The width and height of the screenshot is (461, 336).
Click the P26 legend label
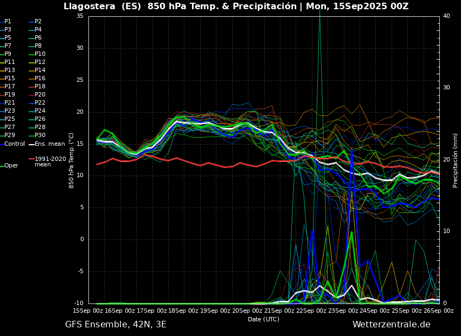click(40, 119)
